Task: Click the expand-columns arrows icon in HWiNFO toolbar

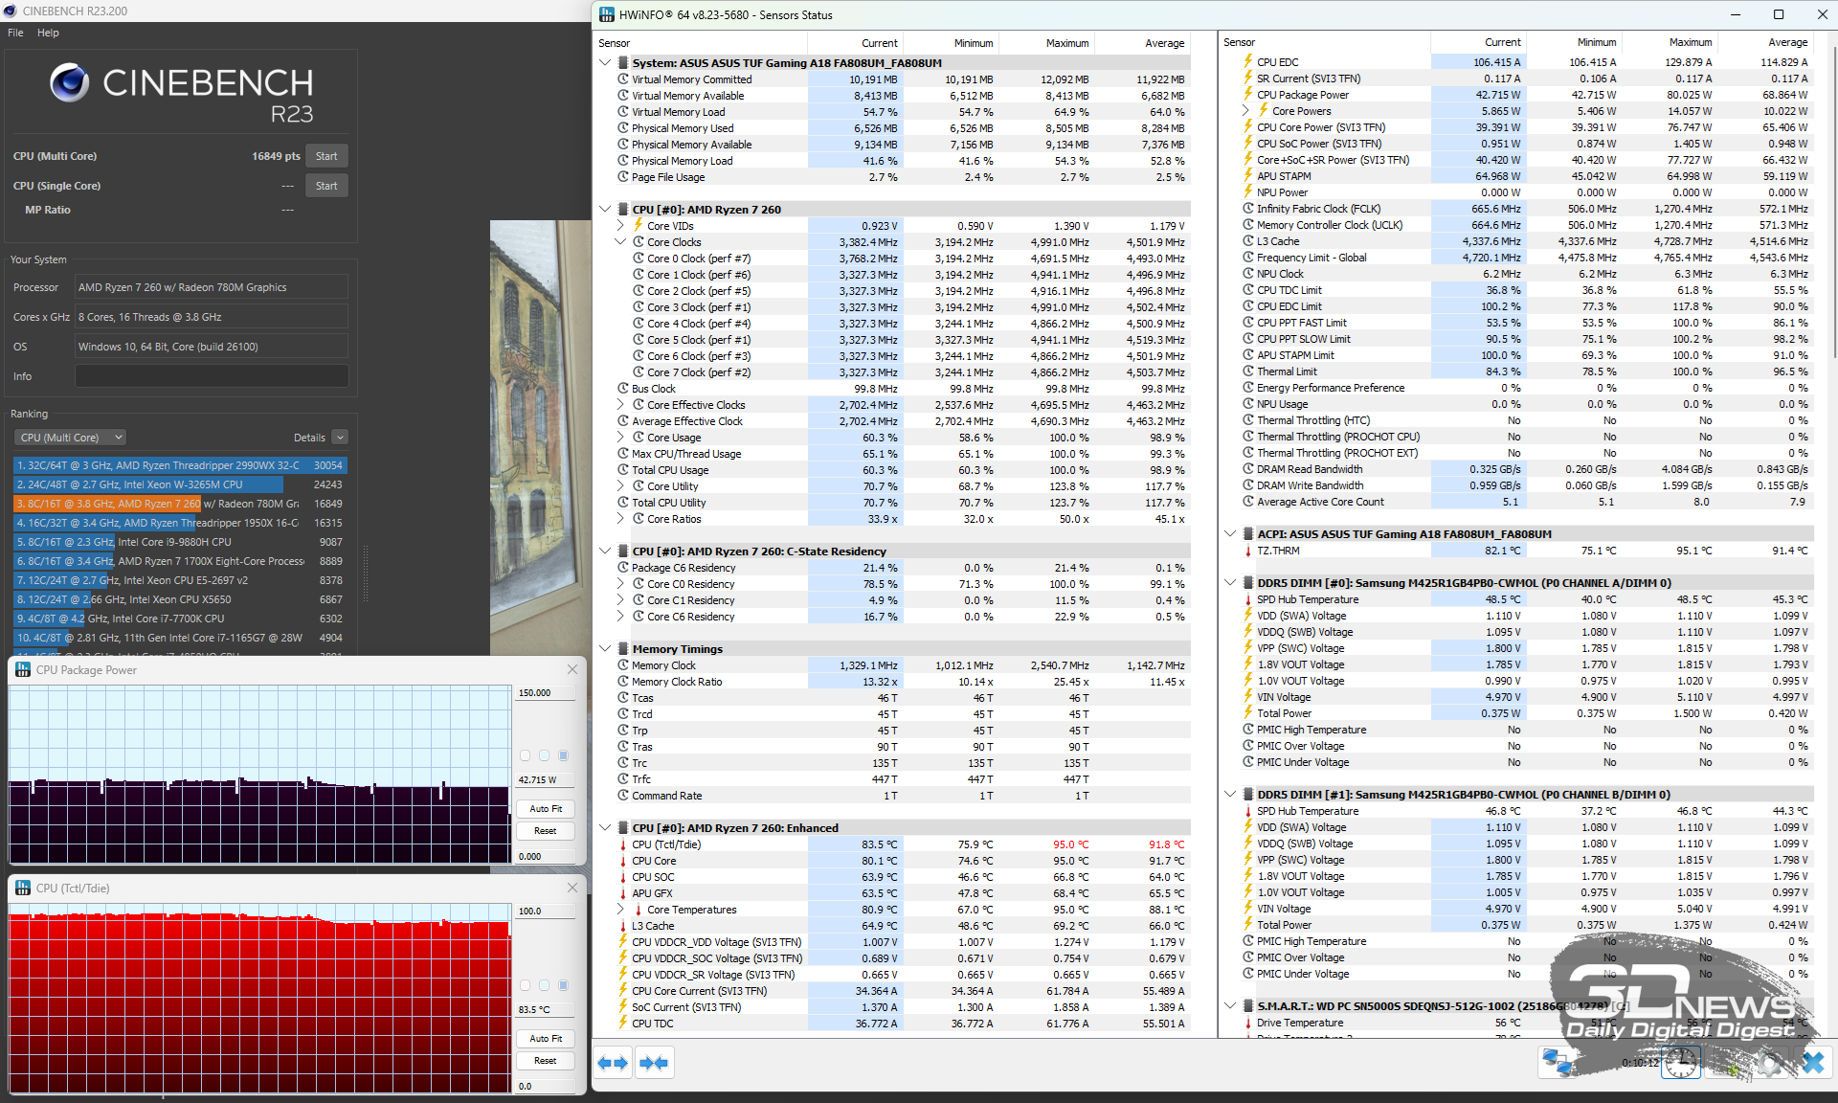Action: click(612, 1063)
